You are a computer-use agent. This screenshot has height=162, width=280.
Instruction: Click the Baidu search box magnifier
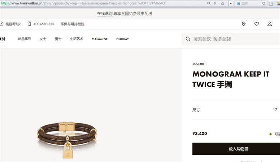pos(264,3)
